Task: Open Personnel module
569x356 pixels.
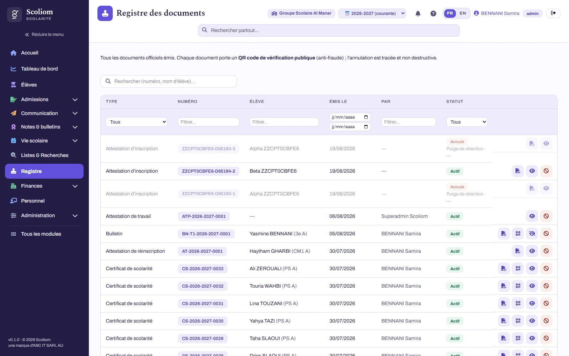Action: pyautogui.click(x=44, y=201)
